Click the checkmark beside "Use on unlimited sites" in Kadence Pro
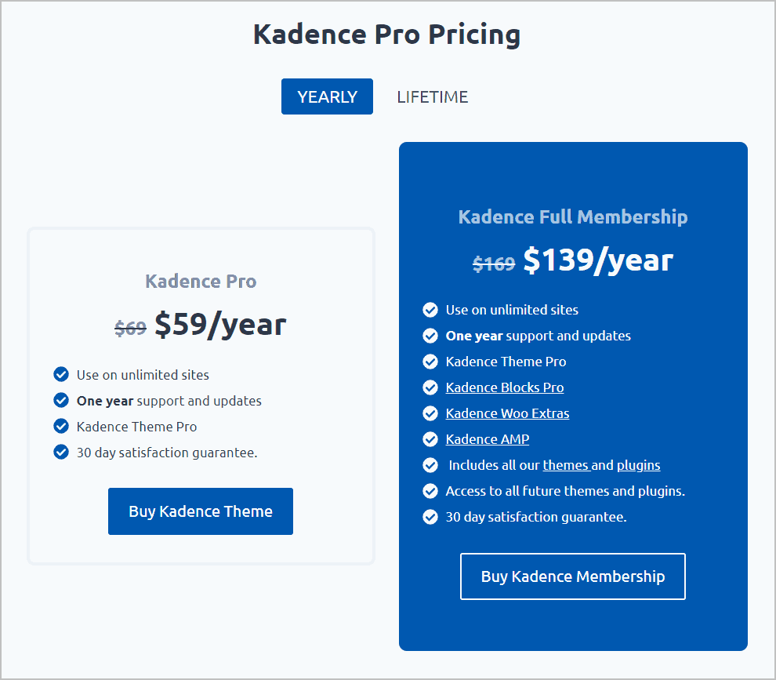The image size is (776, 680). [61, 374]
